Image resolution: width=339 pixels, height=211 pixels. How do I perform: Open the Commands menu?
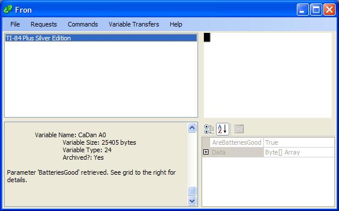click(x=83, y=24)
